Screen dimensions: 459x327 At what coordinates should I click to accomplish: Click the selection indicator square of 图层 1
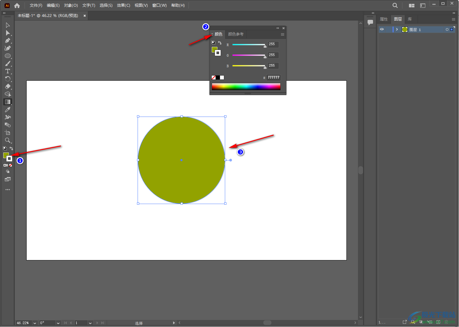click(x=452, y=29)
